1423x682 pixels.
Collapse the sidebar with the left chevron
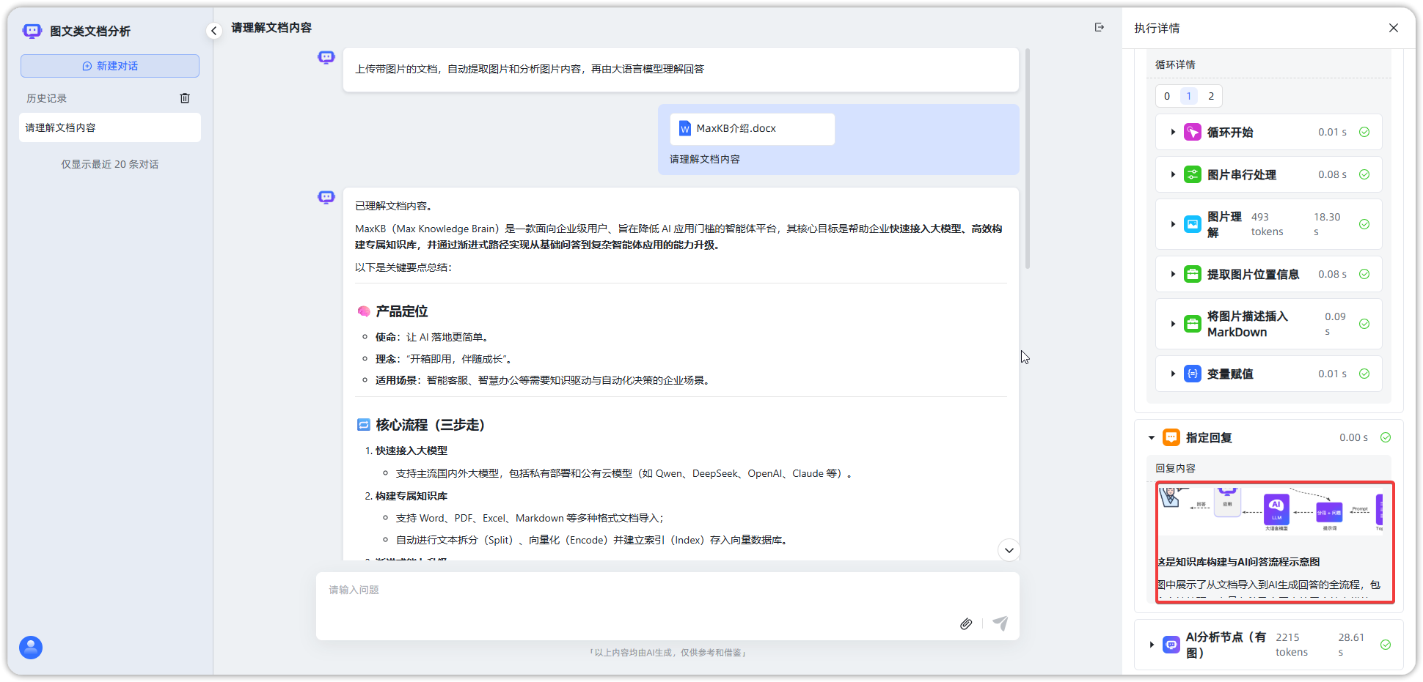point(213,31)
